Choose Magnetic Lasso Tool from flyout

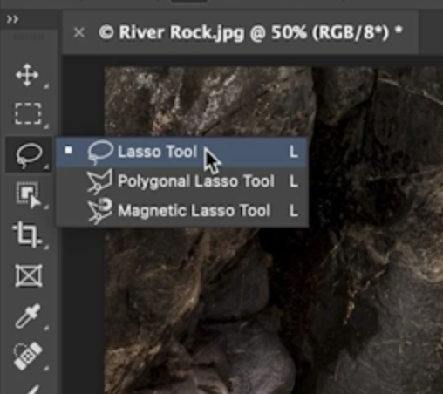pyautogui.click(x=181, y=211)
